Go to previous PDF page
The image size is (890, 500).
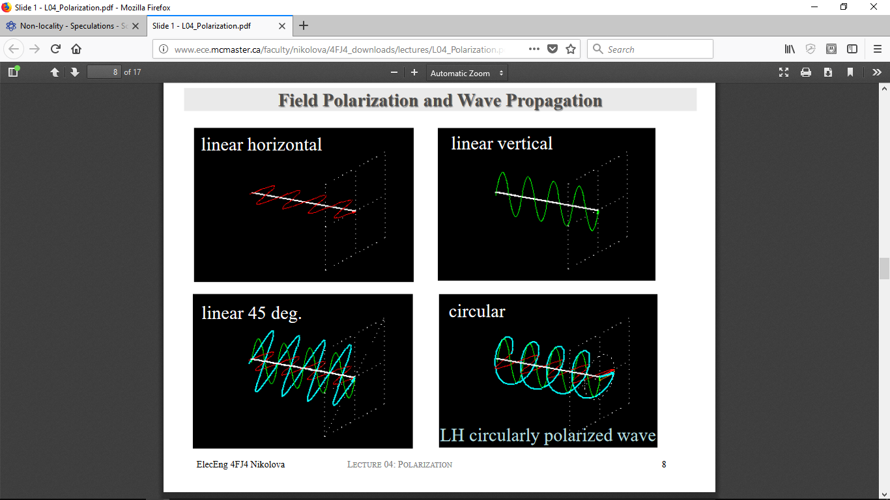(x=55, y=72)
